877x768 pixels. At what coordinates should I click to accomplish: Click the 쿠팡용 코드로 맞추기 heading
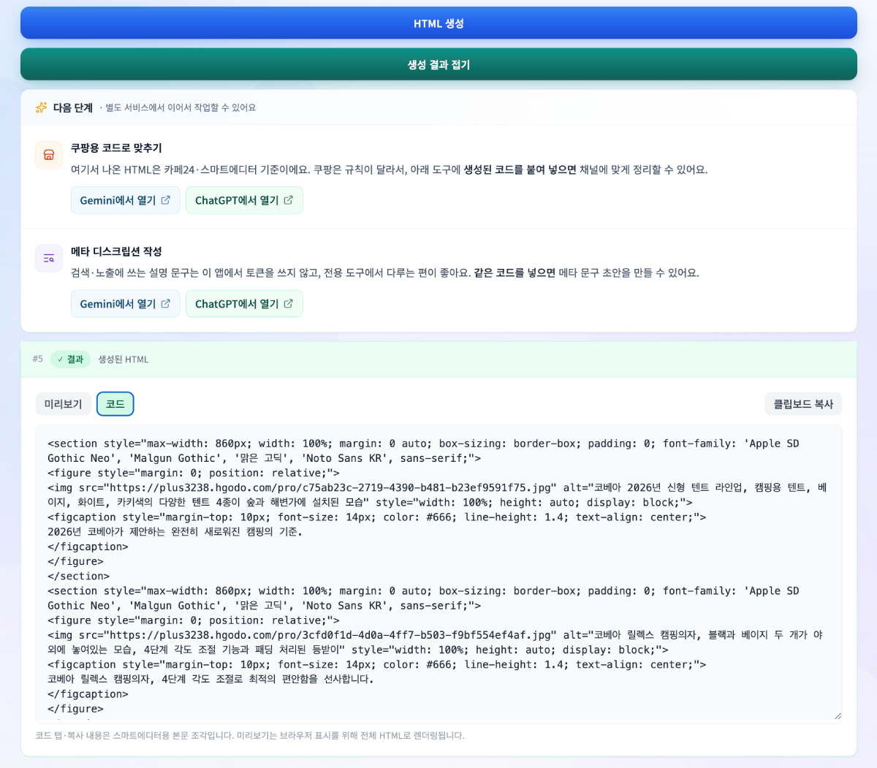(x=116, y=148)
